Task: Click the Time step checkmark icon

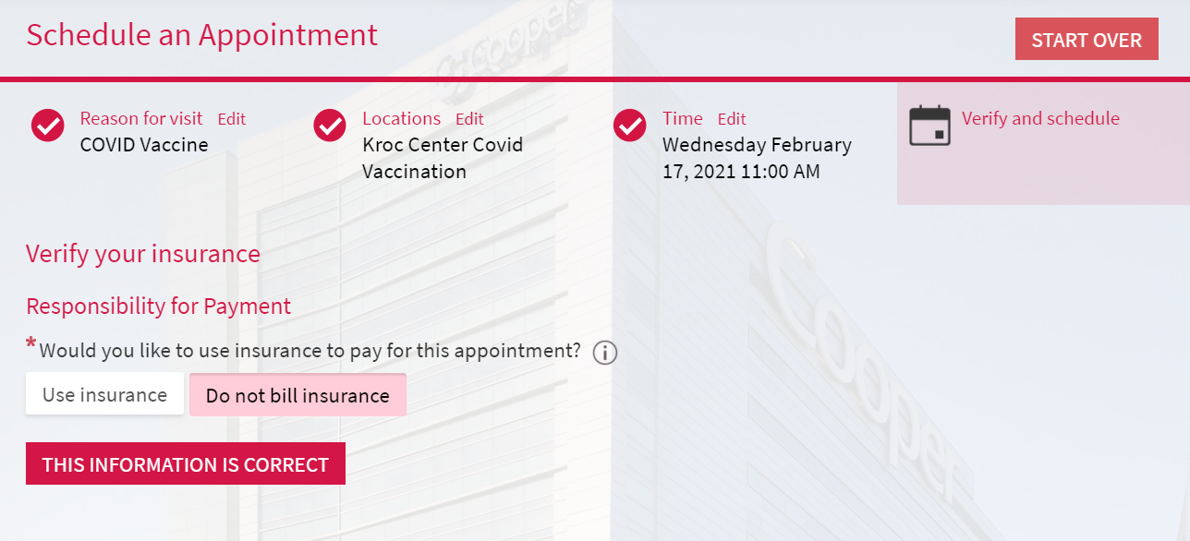Action: tap(630, 126)
